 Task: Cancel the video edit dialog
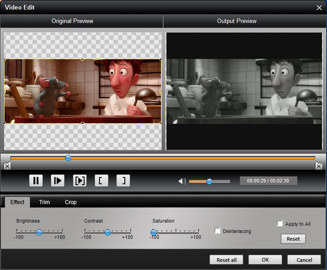point(304,260)
